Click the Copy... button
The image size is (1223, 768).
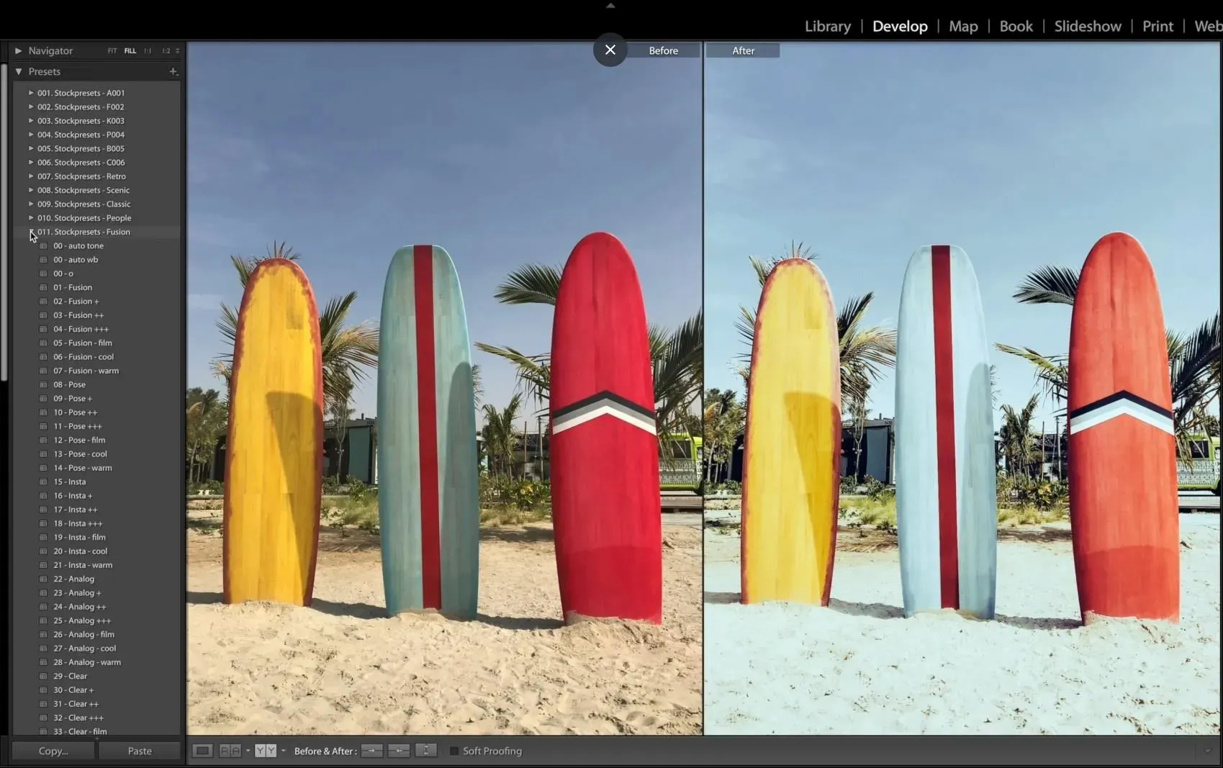pos(53,751)
